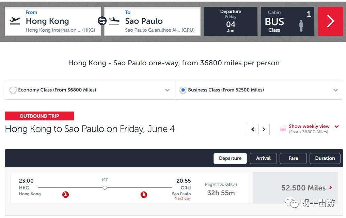Open the Departure date field
Image resolution: width=346 pixels, height=218 pixels.
pos(231,21)
